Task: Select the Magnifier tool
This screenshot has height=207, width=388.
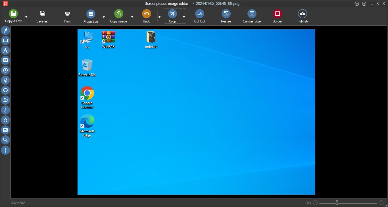Action: click(5, 140)
